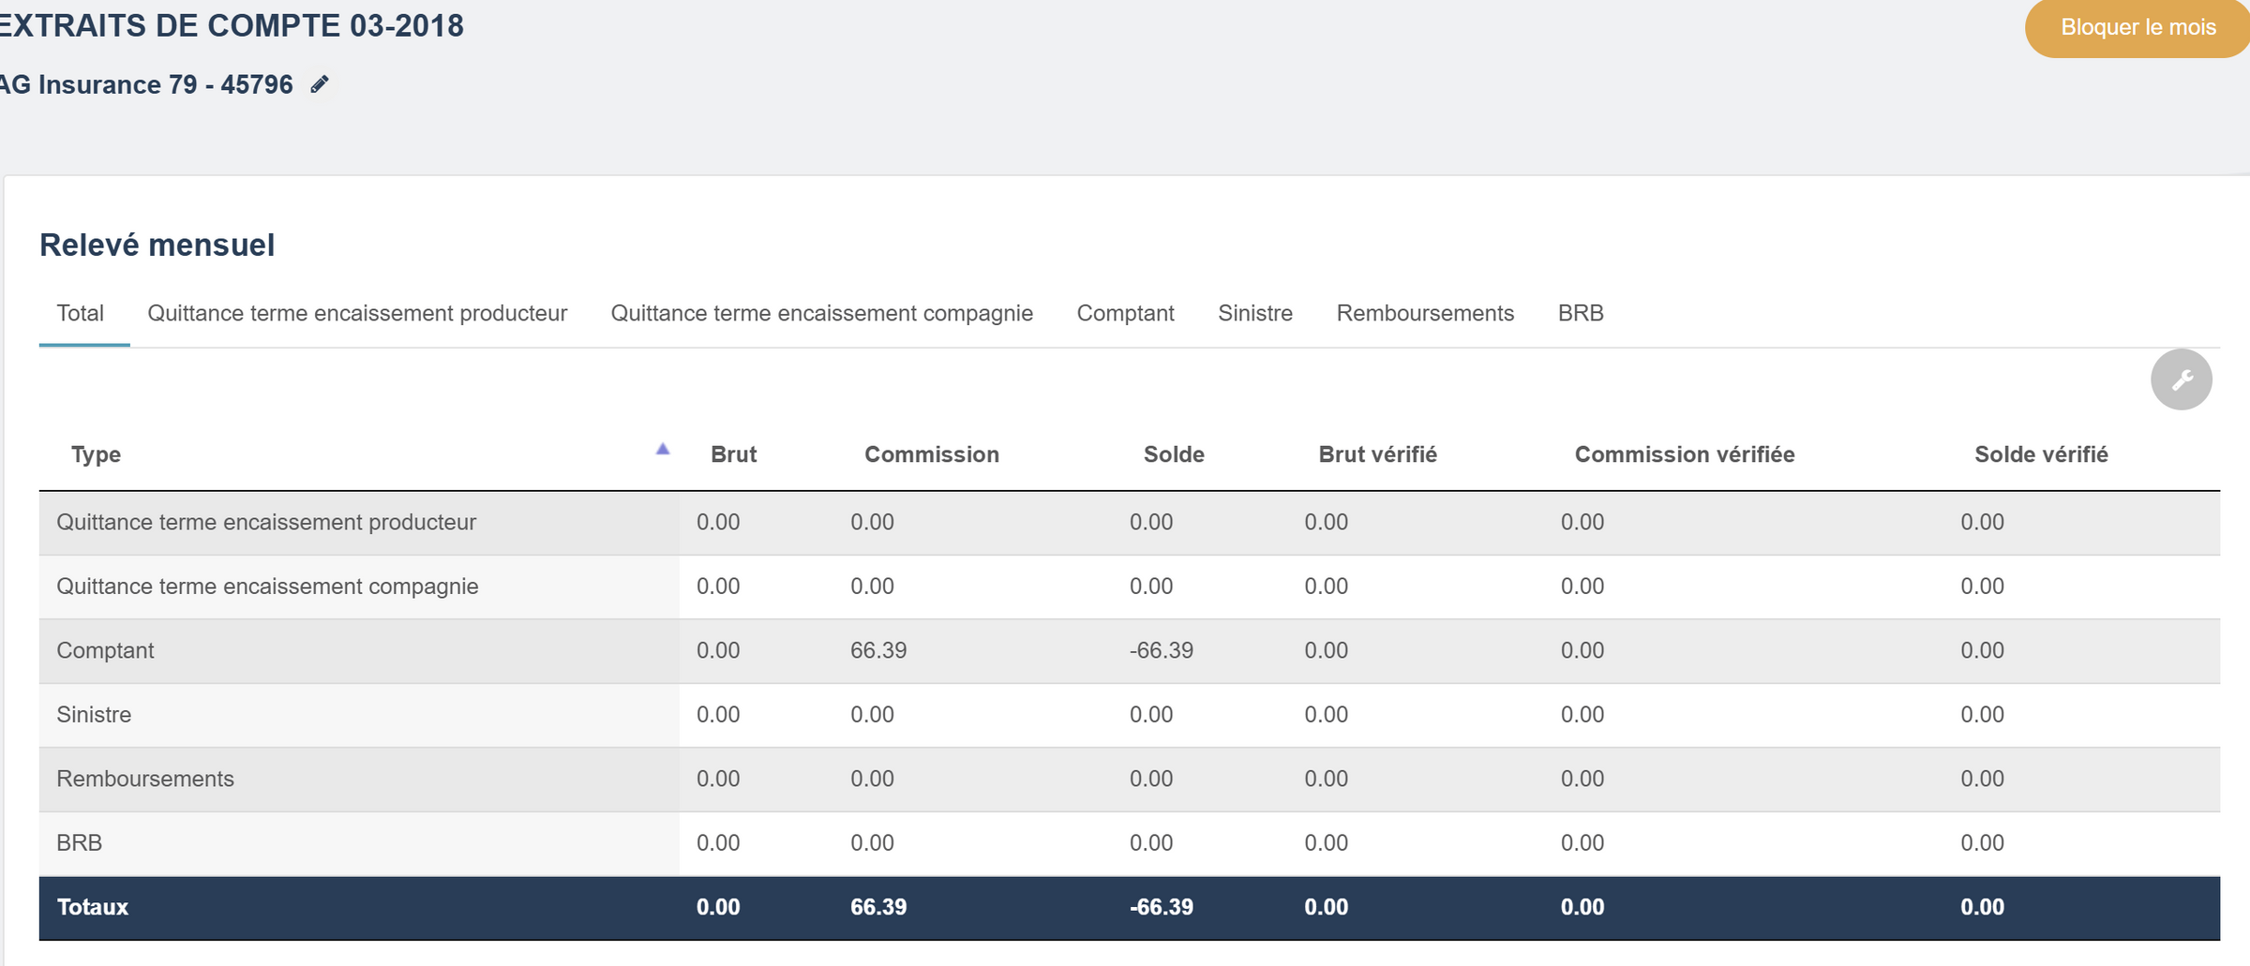Sort by the Type column header
This screenshot has width=2250, height=966.
(x=96, y=454)
